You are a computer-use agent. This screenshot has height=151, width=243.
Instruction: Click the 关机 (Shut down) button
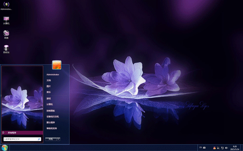[x=51, y=139]
